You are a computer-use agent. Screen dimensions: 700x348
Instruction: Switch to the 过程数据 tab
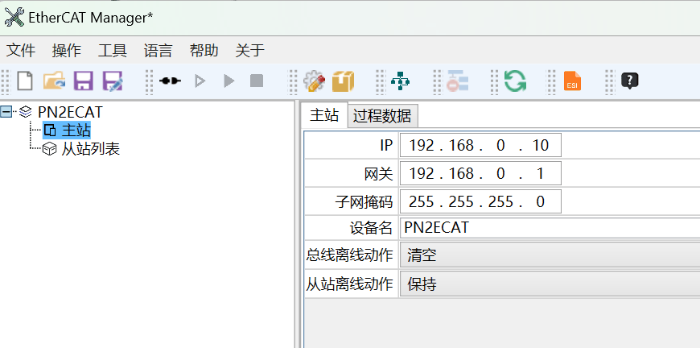pyautogui.click(x=382, y=117)
